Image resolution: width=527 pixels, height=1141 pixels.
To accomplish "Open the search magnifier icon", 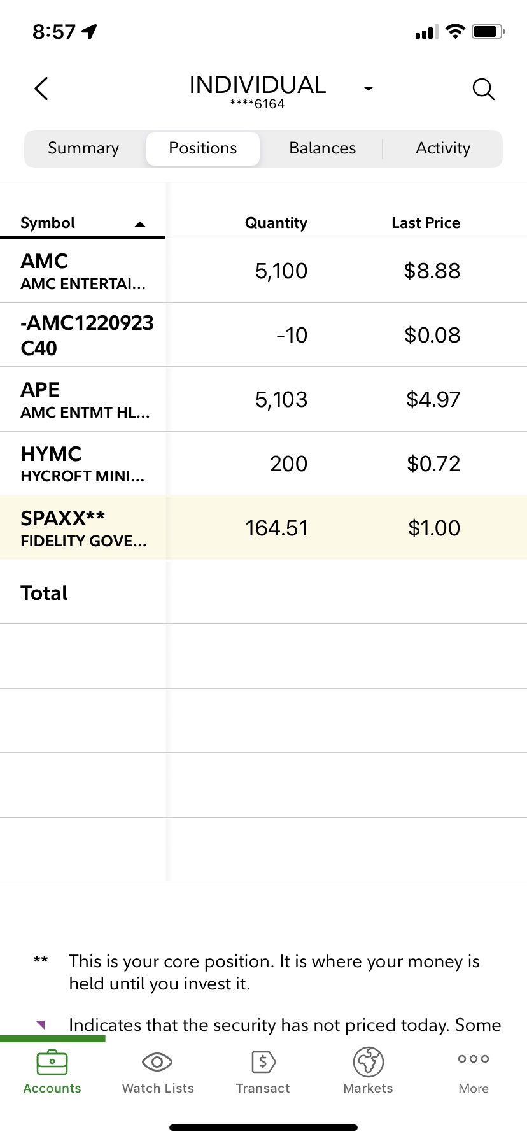I will (x=484, y=89).
